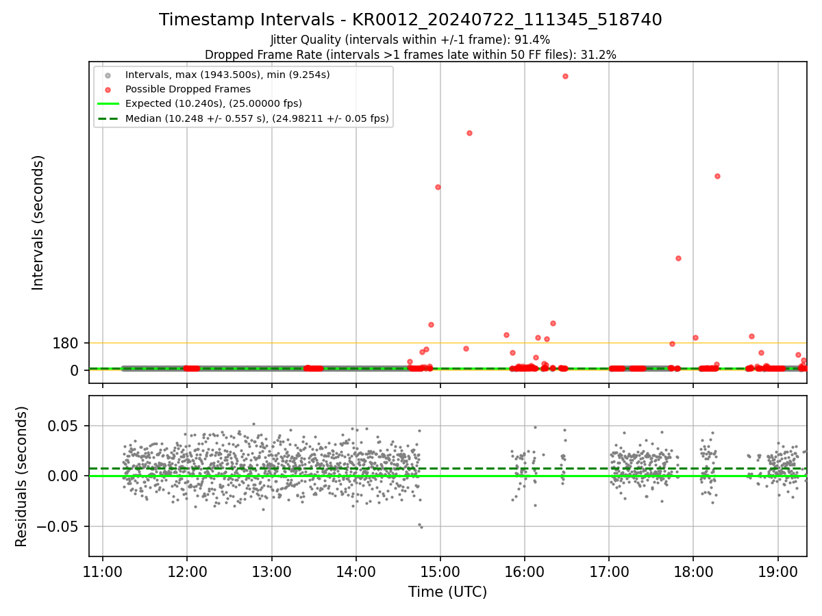
Task: Click the 'Dropped Frame Rate' subtitle line
Action: pyautogui.click(x=410, y=55)
